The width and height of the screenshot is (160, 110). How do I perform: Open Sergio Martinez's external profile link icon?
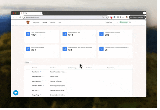(x=43, y=76)
